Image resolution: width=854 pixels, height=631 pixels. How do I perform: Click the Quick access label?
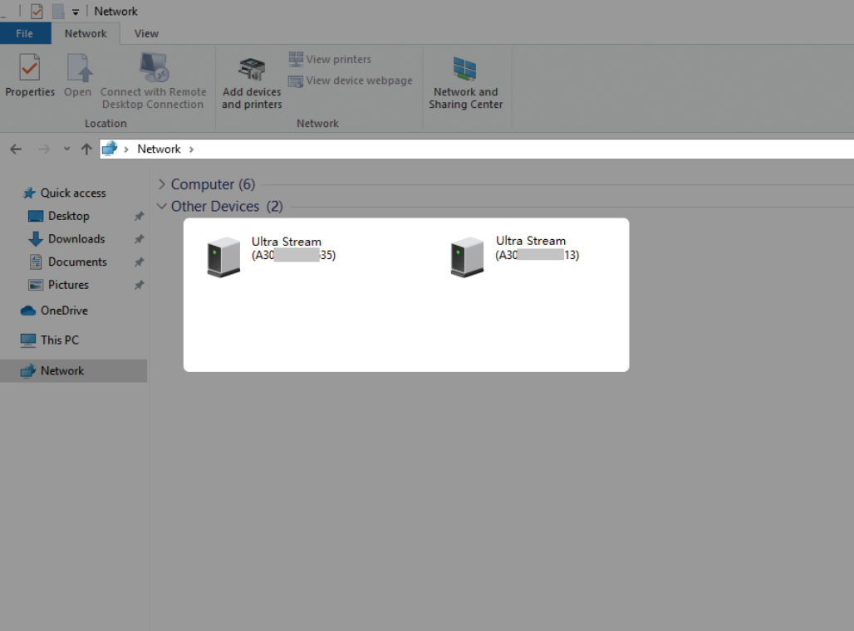click(73, 193)
